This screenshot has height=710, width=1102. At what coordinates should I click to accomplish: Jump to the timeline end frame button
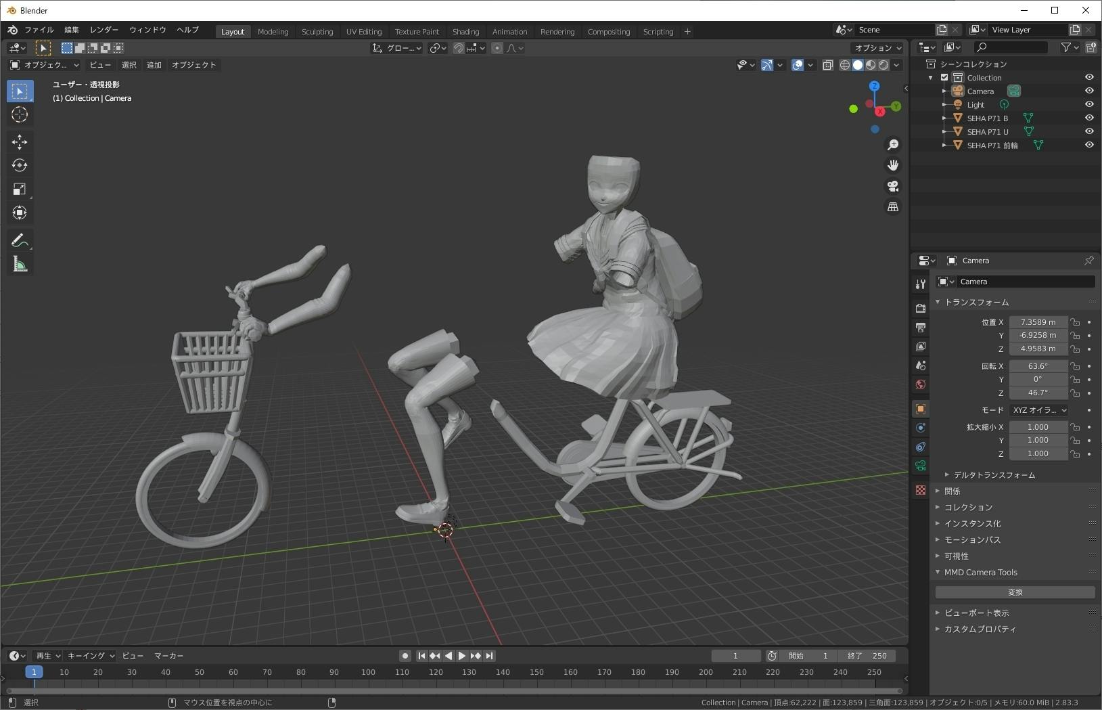[490, 656]
